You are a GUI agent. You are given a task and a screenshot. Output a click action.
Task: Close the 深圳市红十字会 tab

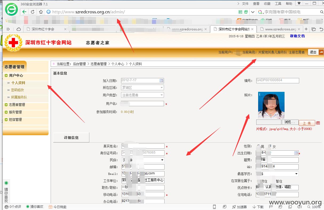(x=65, y=29)
